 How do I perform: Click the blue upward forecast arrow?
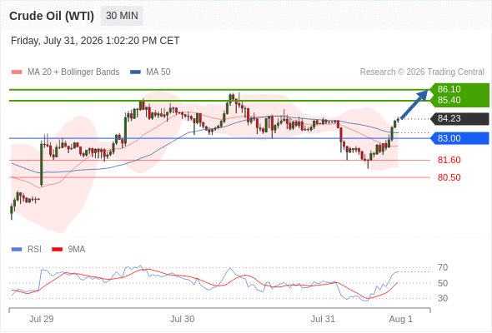[414, 105]
